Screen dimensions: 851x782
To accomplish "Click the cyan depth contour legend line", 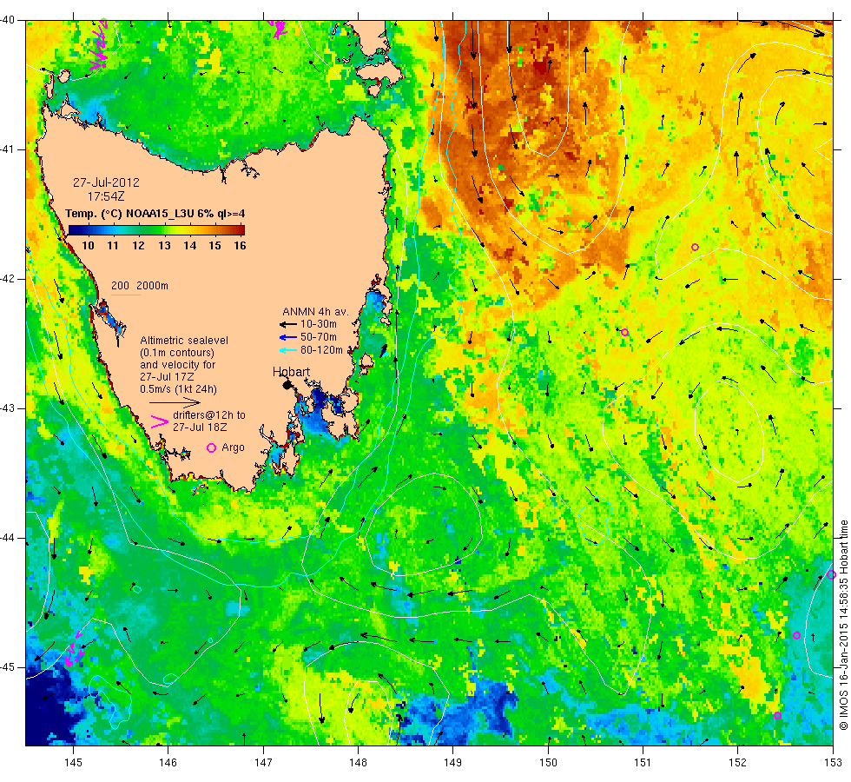I will [x=125, y=295].
